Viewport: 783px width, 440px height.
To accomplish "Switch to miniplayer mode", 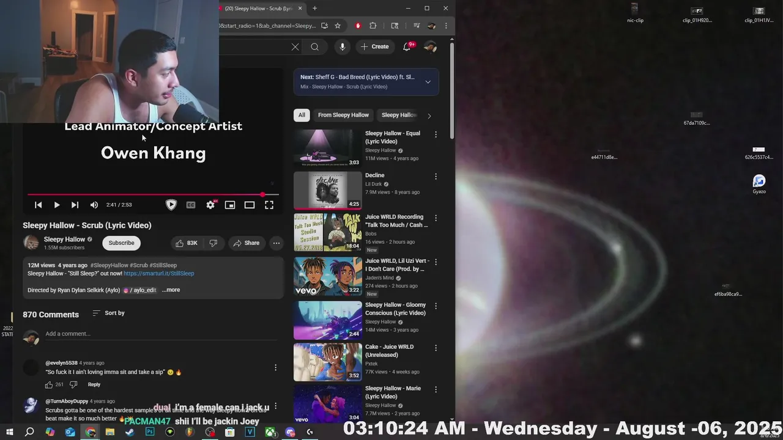I will [230, 205].
